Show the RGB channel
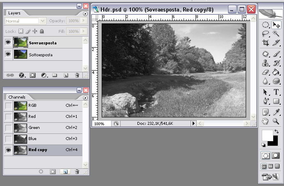This screenshot has height=186, width=284. [8, 106]
